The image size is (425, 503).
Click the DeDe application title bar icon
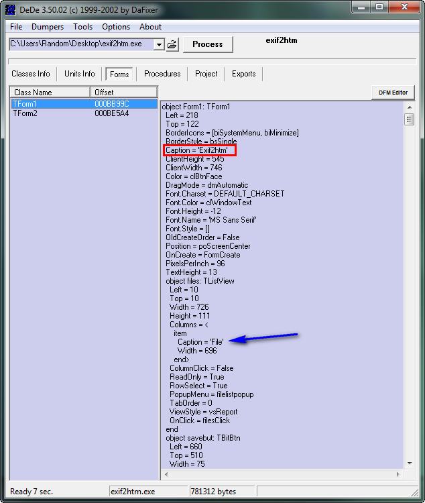[x=10, y=9]
